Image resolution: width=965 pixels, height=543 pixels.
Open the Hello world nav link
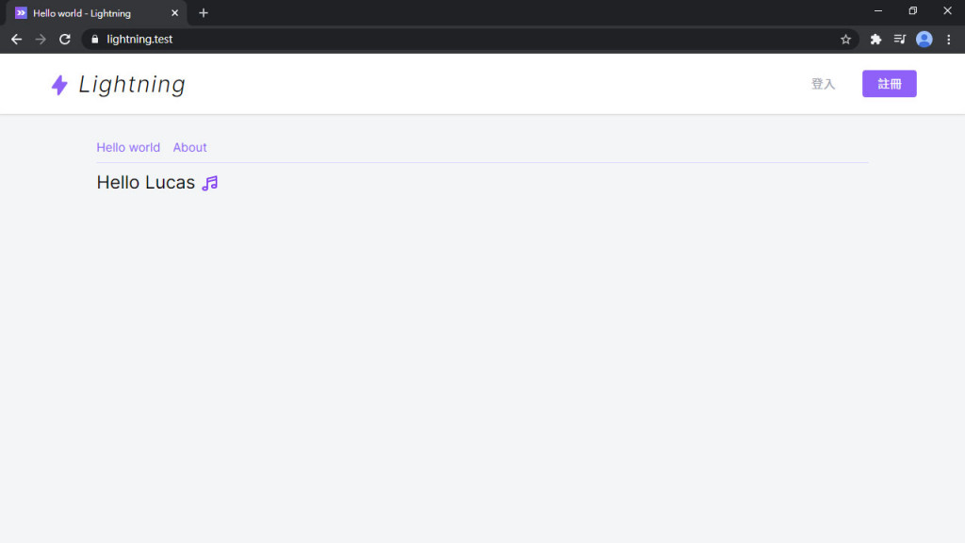tap(128, 148)
